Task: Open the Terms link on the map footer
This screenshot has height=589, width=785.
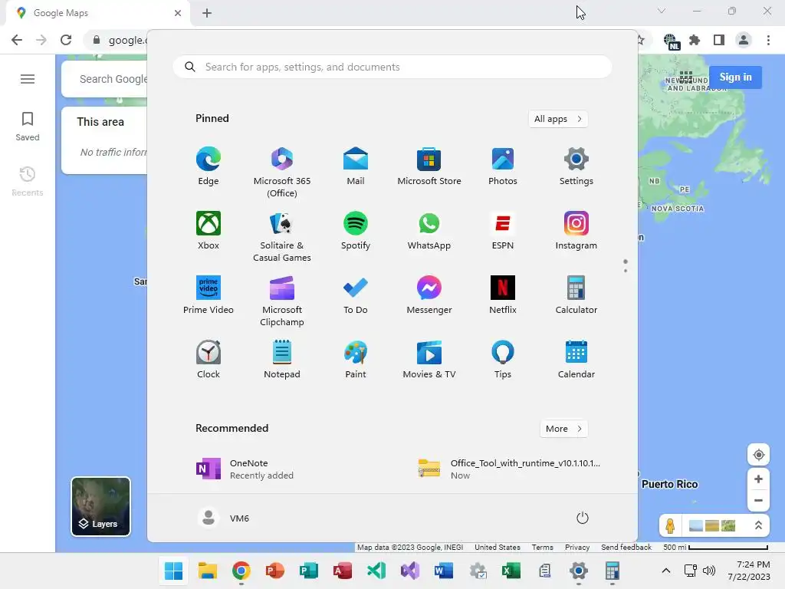Action: (542, 548)
